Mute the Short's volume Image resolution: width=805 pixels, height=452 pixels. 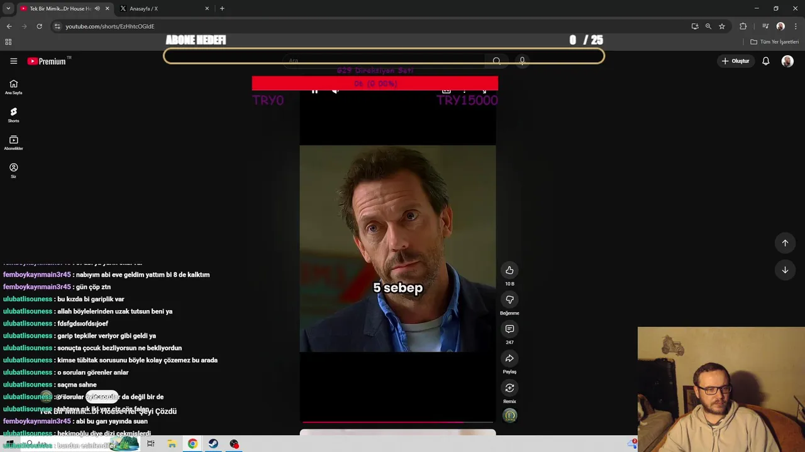[336, 91]
